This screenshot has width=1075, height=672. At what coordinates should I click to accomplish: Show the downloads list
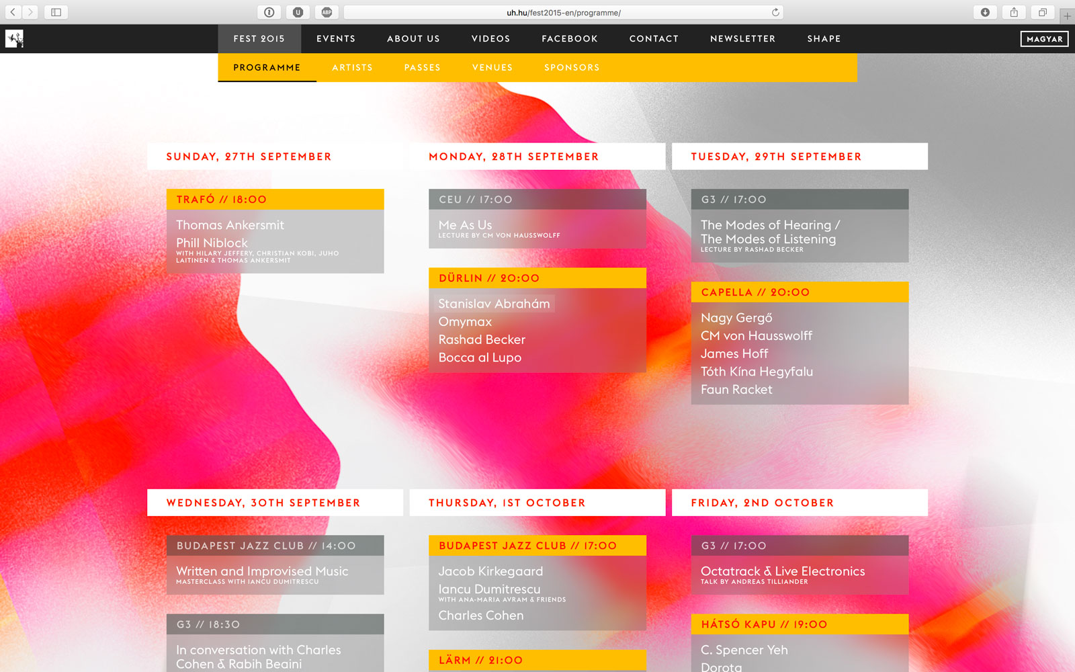click(985, 12)
